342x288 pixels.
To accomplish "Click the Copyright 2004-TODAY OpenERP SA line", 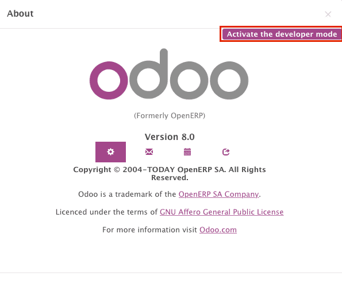I will click(x=170, y=169).
